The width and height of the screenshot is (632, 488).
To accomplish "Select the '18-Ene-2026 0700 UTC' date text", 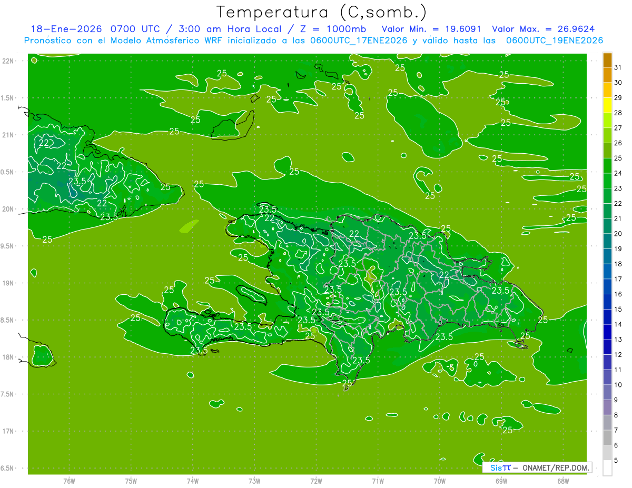I will (x=96, y=29).
